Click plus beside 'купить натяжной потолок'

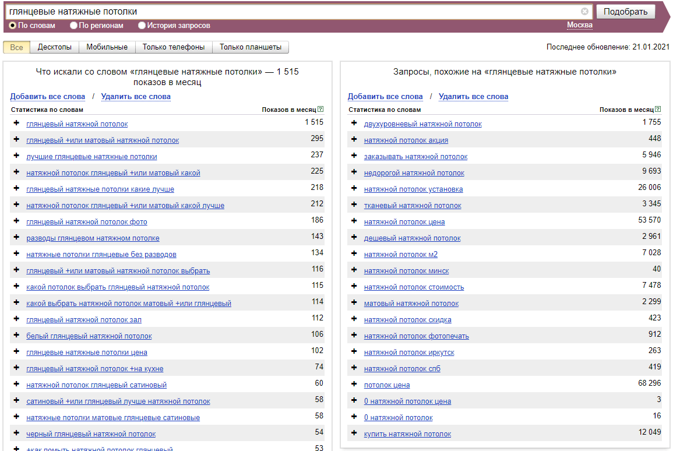(x=354, y=432)
